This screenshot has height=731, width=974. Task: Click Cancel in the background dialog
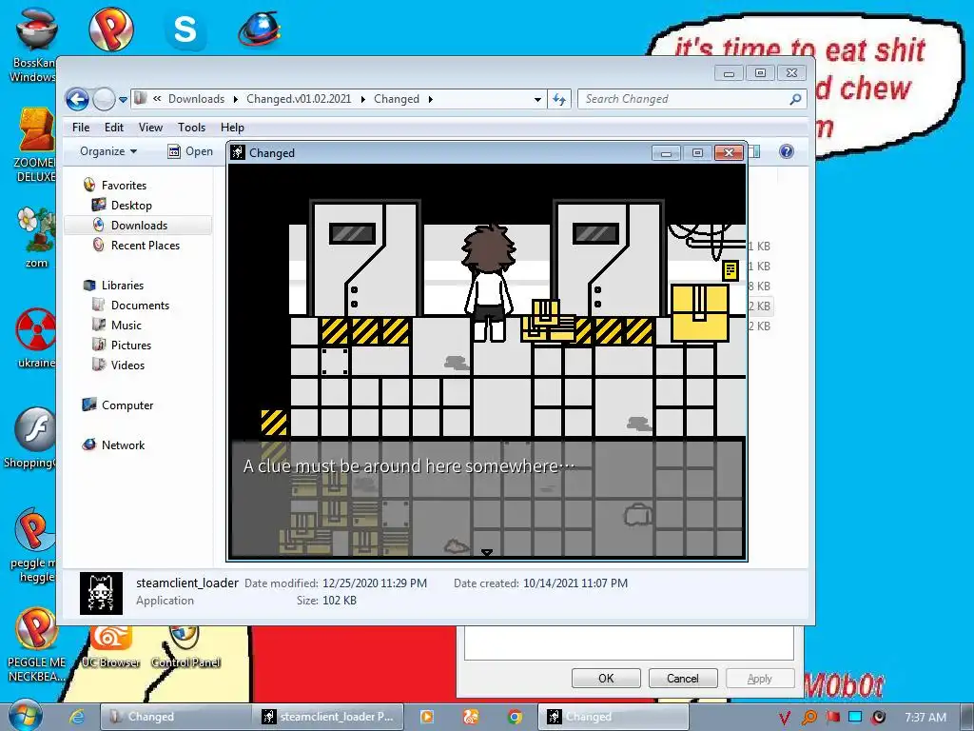(683, 678)
